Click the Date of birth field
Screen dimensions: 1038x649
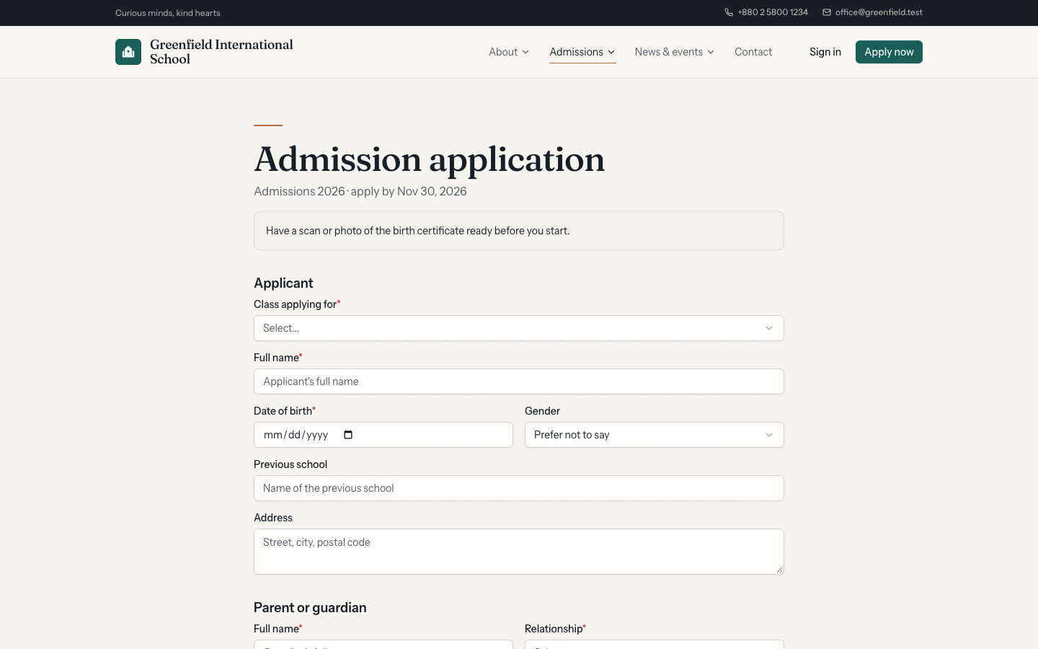click(x=383, y=435)
